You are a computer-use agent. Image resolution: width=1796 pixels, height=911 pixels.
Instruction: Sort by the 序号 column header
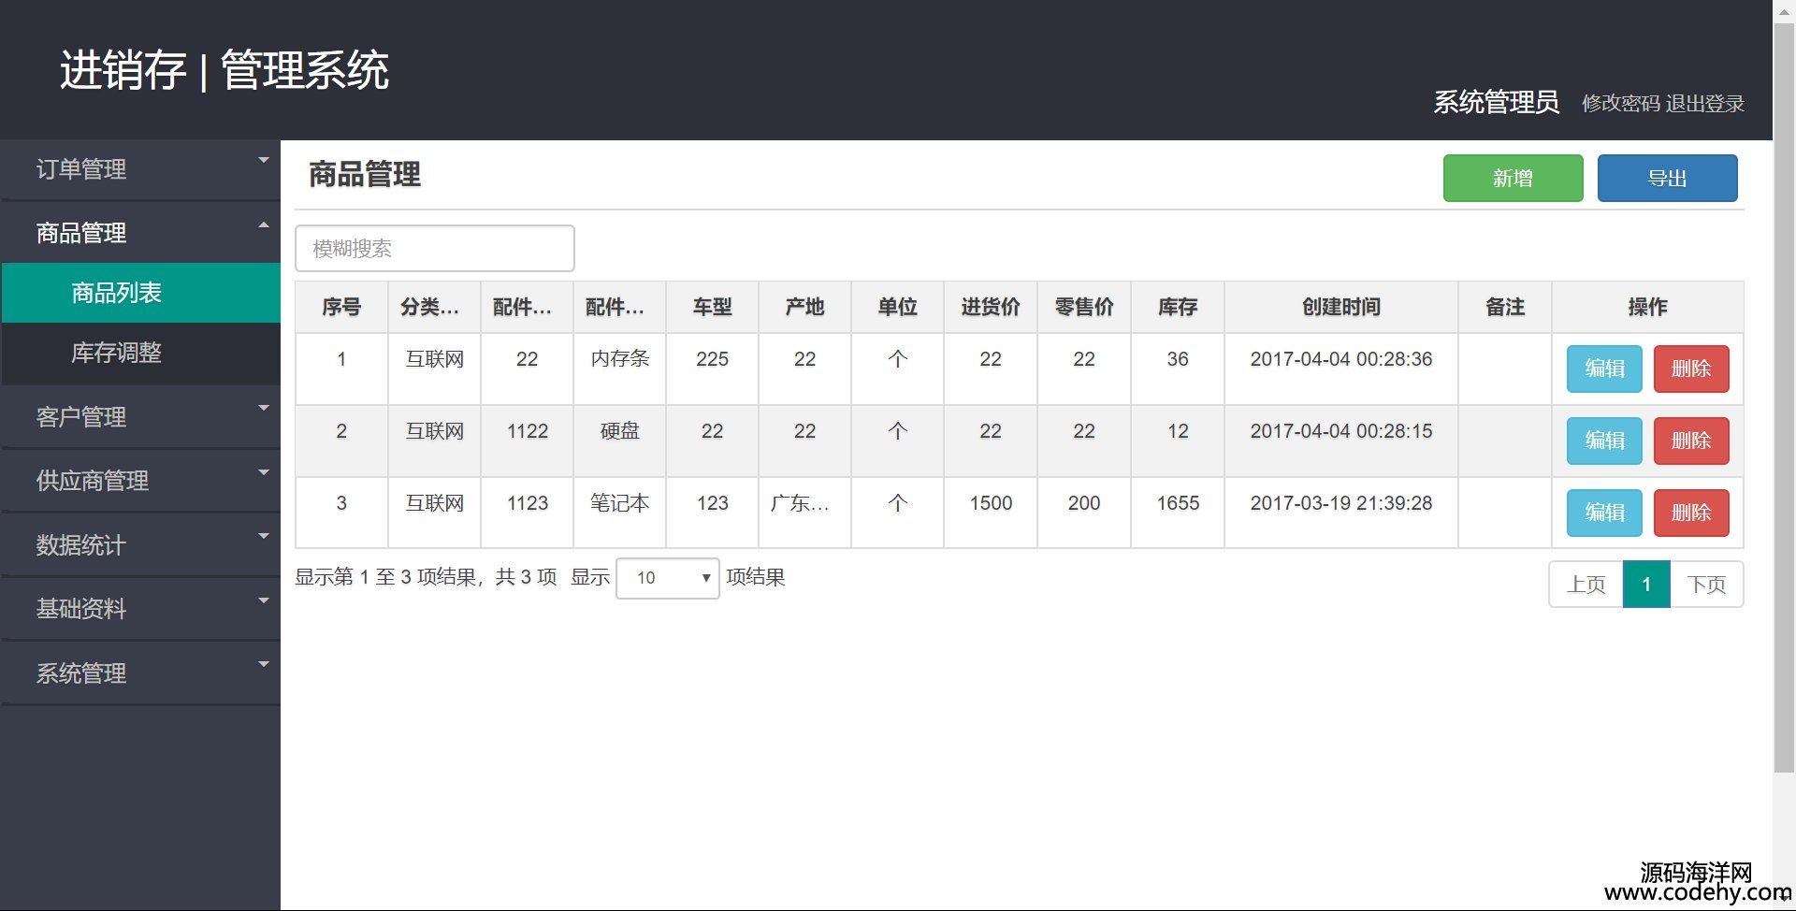coord(341,307)
